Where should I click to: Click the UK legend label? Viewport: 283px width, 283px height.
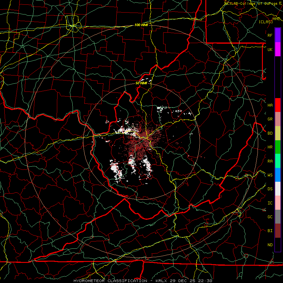click(x=270, y=49)
